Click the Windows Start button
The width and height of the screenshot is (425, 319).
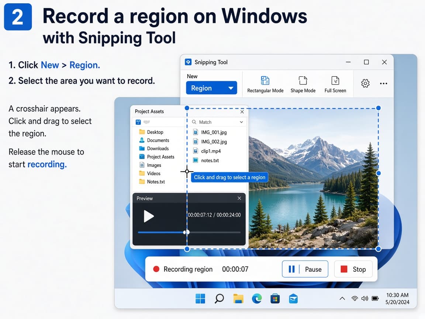coord(200,299)
